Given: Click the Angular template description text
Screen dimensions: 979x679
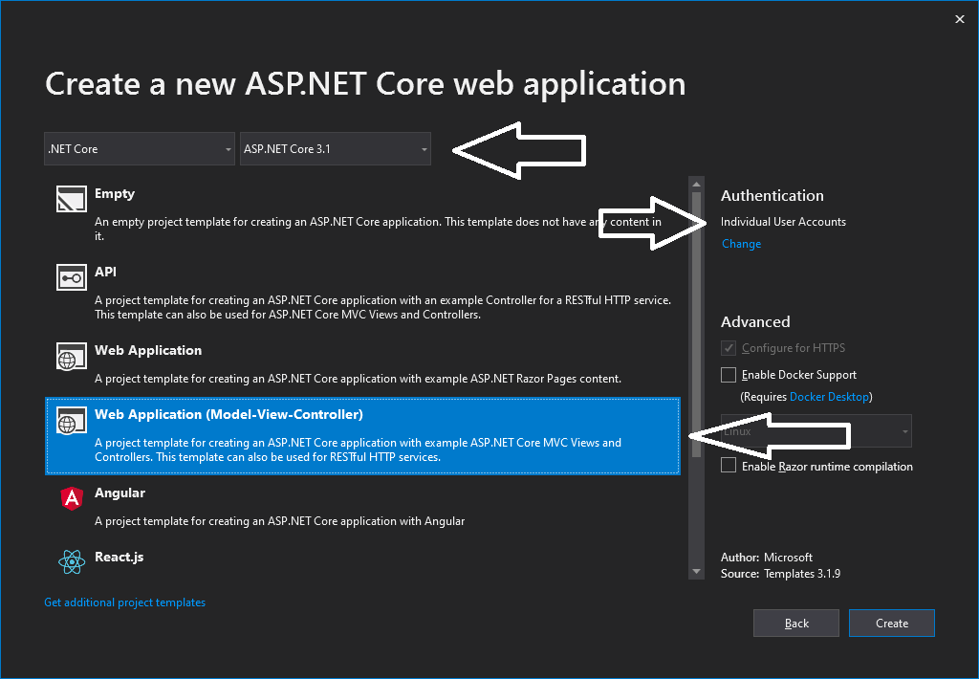Looking at the screenshot, I should click(280, 521).
